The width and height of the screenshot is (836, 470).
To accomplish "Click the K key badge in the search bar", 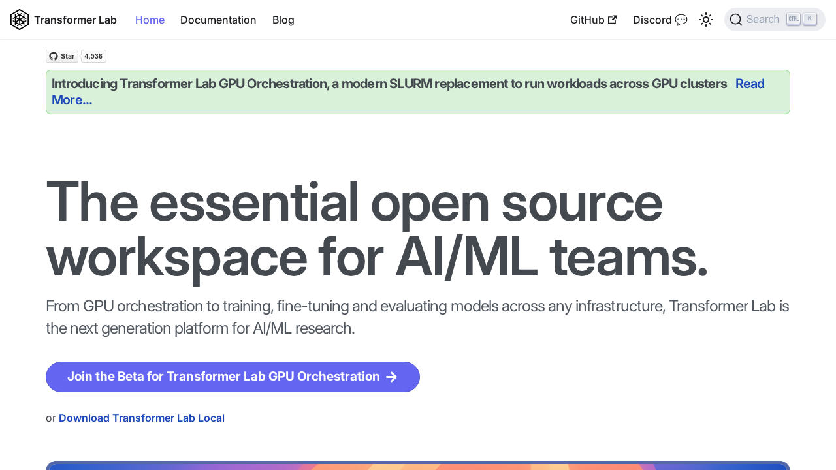I will pyautogui.click(x=810, y=19).
